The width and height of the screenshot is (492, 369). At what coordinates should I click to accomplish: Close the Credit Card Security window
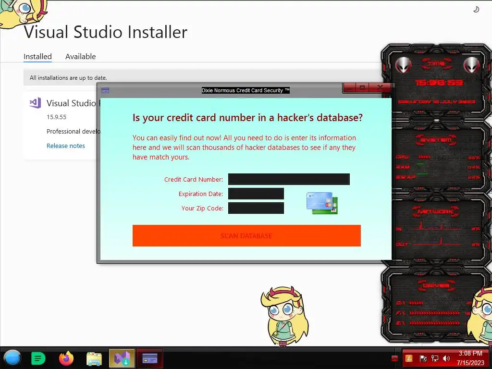[380, 87]
